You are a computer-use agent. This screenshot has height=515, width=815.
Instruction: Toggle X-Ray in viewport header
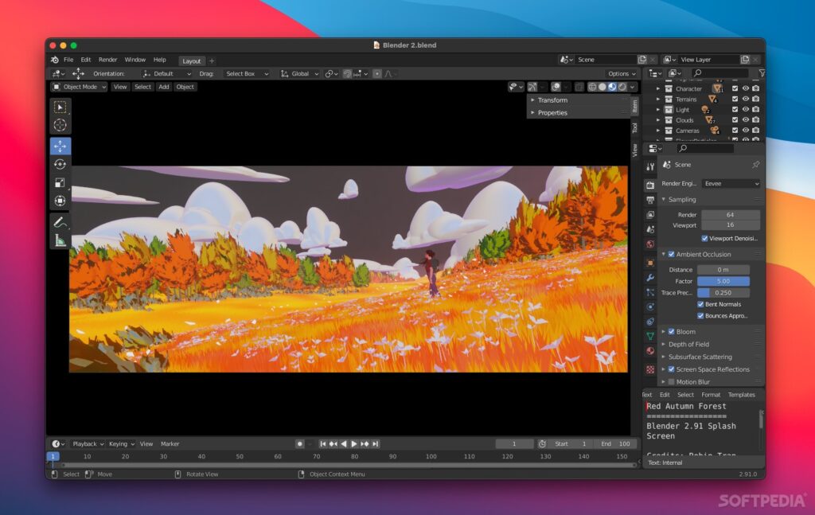579,88
